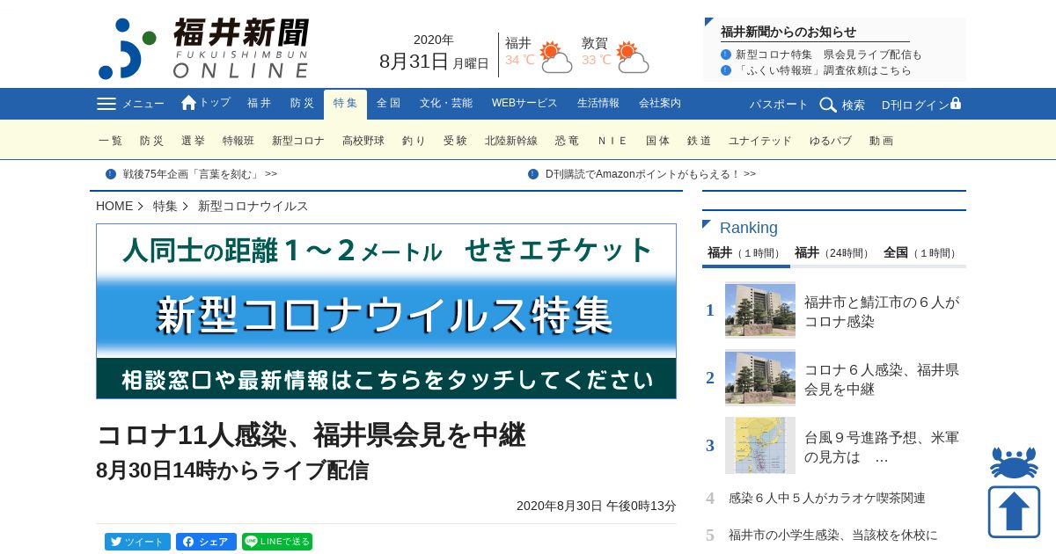
Task: Click the 新型コロナウイルス特集 banner
Action: 386,311
